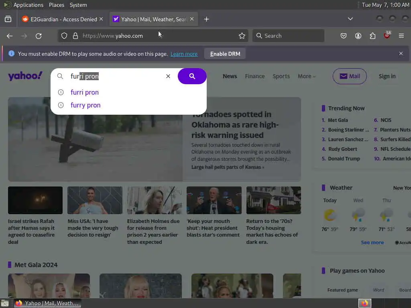This screenshot has width=411, height=308.
Task: Click the Forward navigation arrow
Action: pyautogui.click(x=24, y=36)
